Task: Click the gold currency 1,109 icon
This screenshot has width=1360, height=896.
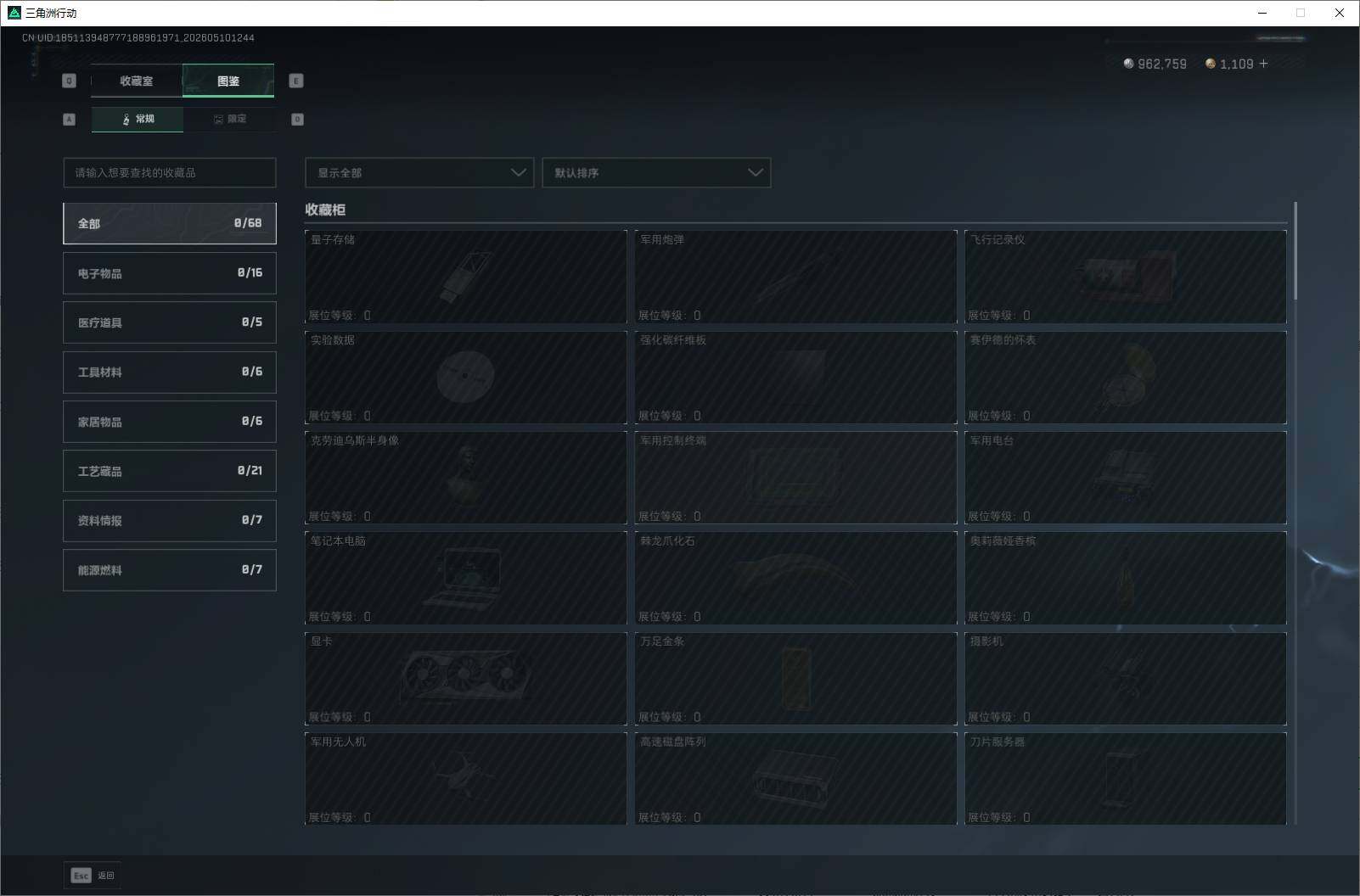Action: (1211, 64)
